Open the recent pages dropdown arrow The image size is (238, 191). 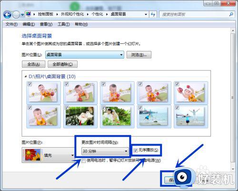pyautogui.click(x=22, y=15)
